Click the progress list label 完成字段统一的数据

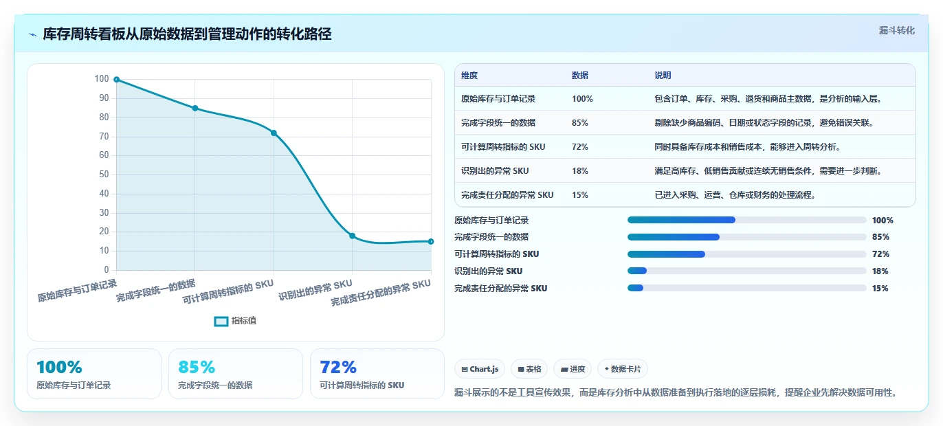click(491, 237)
